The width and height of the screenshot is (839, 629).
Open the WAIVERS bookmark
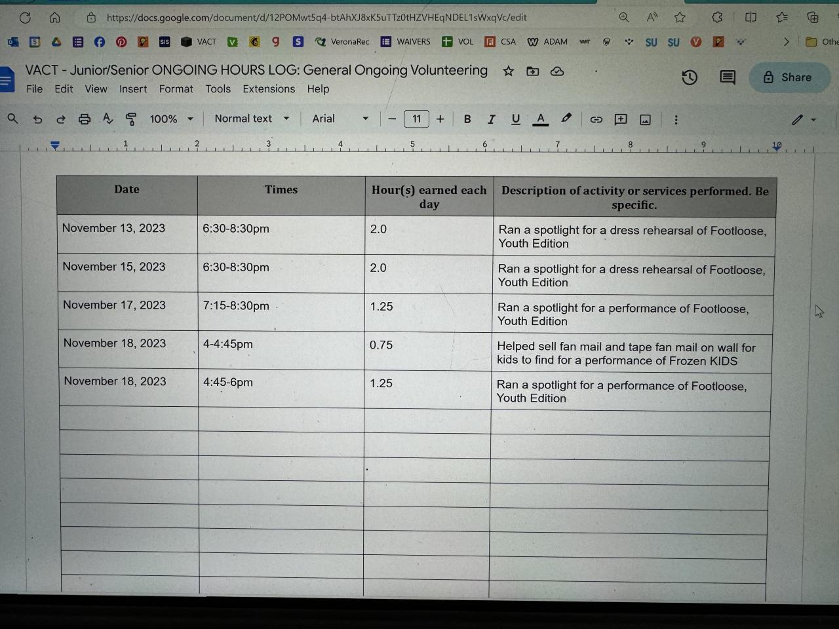[x=406, y=42]
